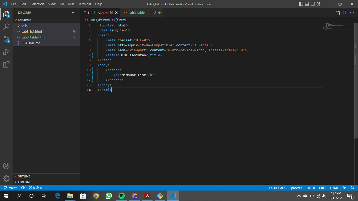Open Windows Start menu
The image size is (358, 201).
pos(6,196)
